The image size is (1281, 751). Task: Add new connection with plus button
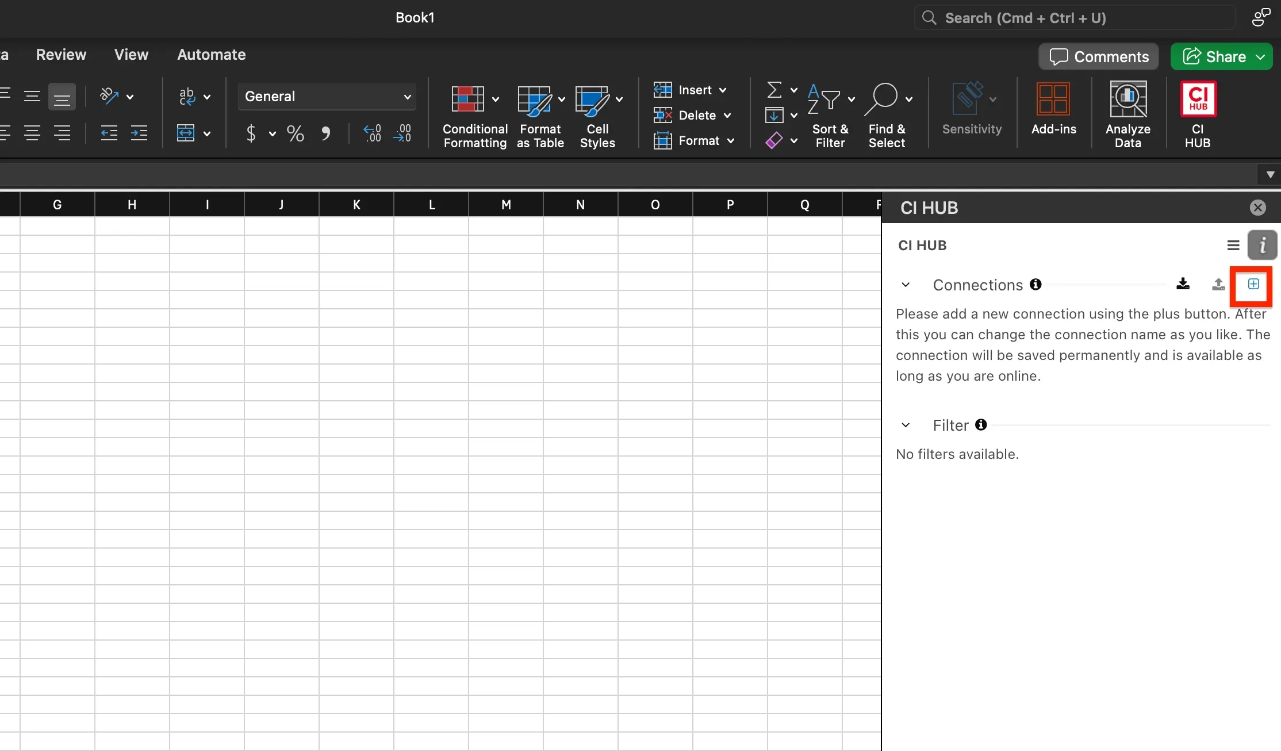(x=1253, y=284)
